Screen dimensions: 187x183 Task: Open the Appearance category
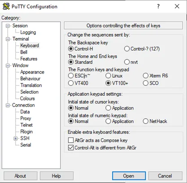click(x=32, y=72)
